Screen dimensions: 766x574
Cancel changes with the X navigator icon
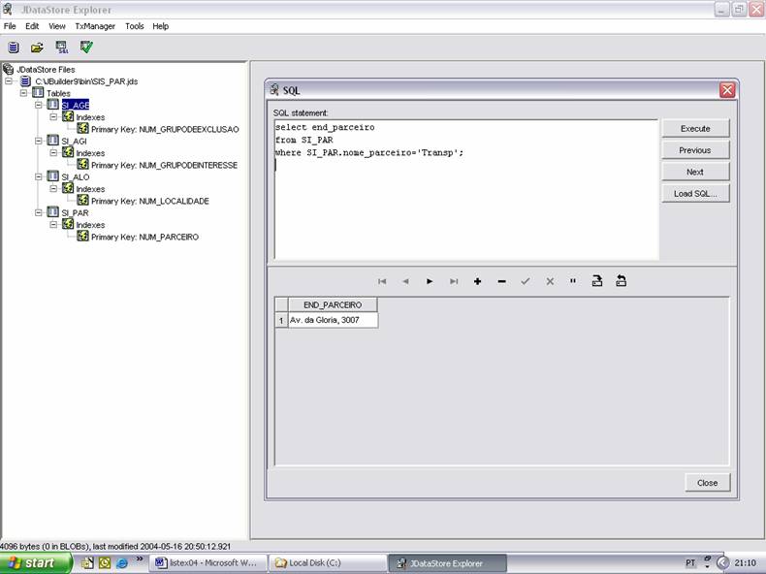tap(550, 281)
